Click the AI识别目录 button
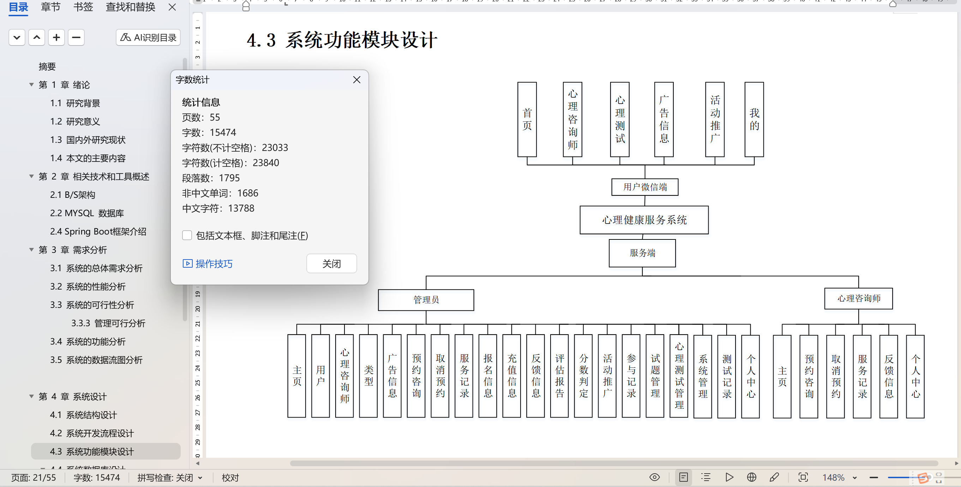 pos(148,38)
